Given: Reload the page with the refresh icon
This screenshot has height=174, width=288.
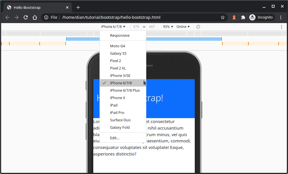Looking at the screenshot, I should (x=26, y=17).
